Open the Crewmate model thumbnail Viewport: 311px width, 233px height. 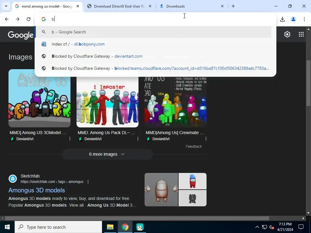[175, 102]
